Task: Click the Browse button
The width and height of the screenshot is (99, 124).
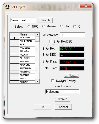Action: (63, 99)
